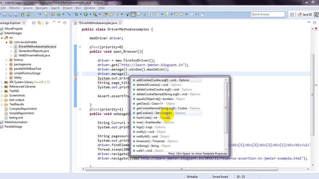Click the Debug bug icon in the toolbar
The image size is (319, 179).
pos(76,14)
